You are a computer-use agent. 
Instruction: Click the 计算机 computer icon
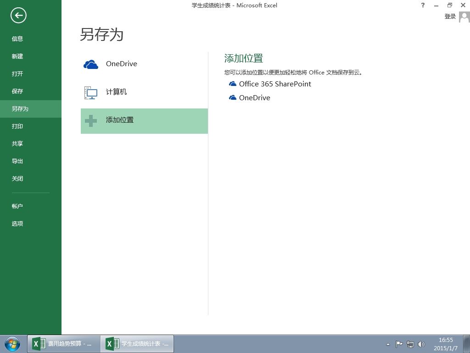pos(91,92)
